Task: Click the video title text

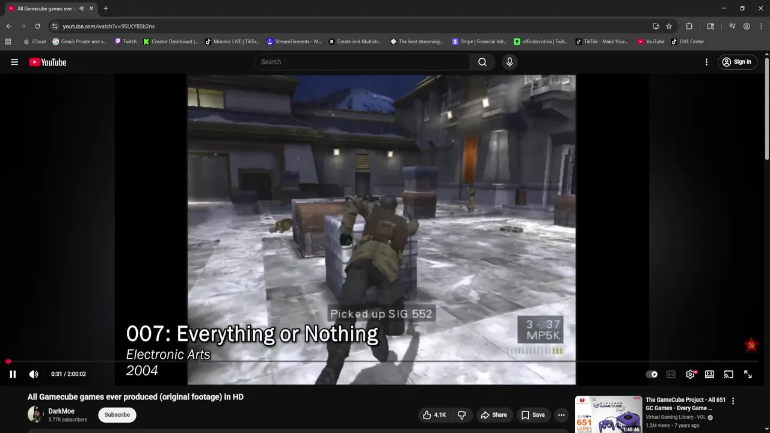Action: [x=135, y=397]
